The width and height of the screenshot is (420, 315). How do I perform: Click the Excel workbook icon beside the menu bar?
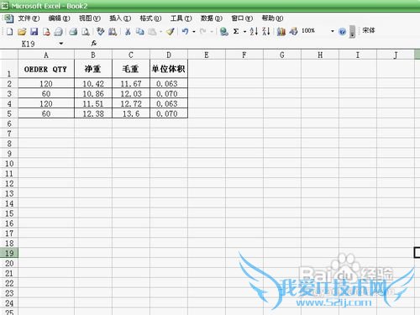[x=8, y=18]
